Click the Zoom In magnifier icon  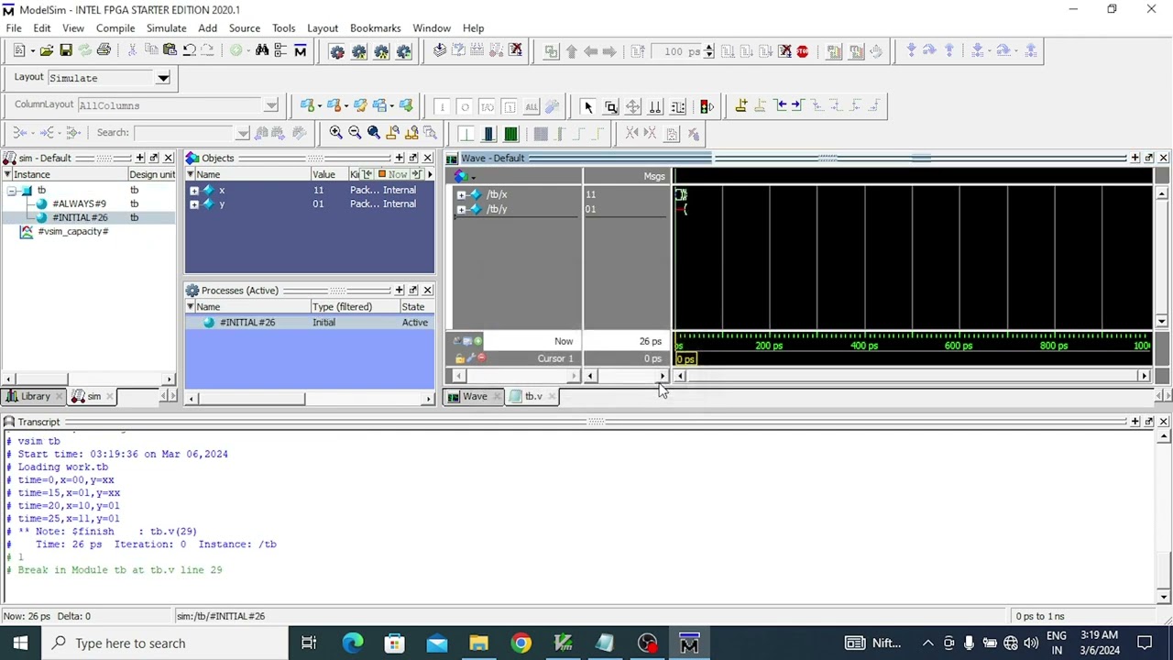[x=335, y=133]
